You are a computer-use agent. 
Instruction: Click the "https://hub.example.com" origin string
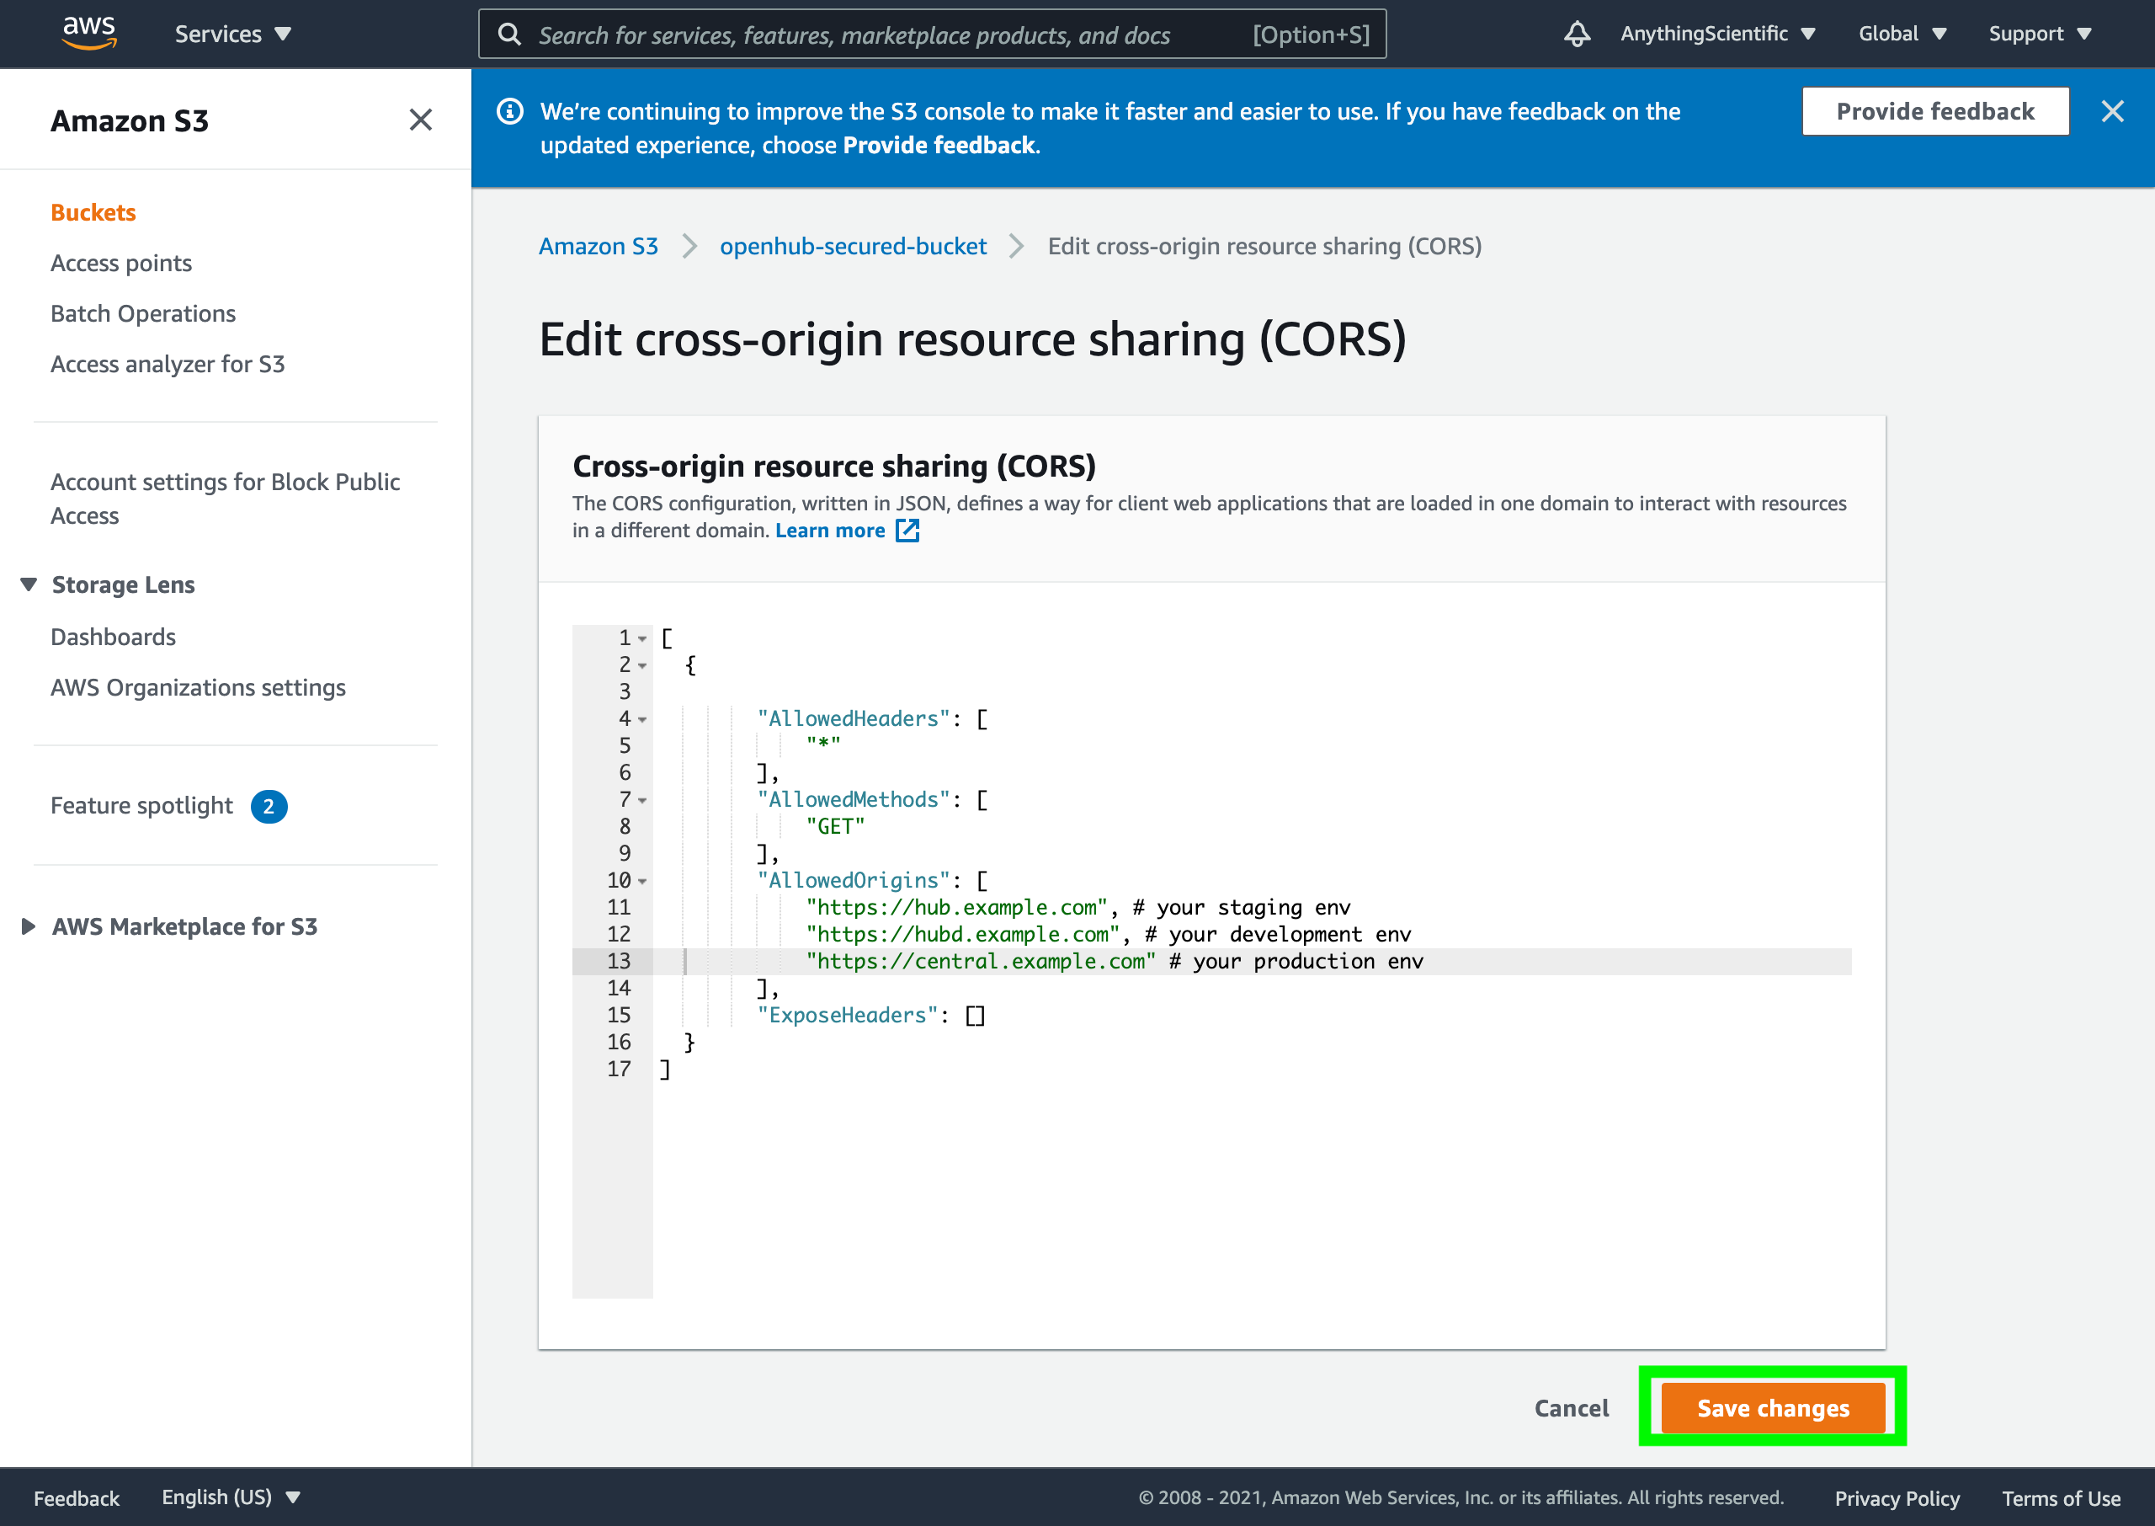(x=956, y=908)
